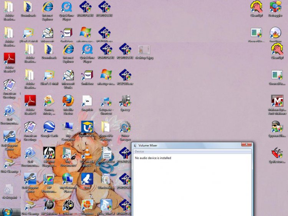Select the GooredFix.txt file
Viewport: 288px width, 216px height.
click(106, 155)
